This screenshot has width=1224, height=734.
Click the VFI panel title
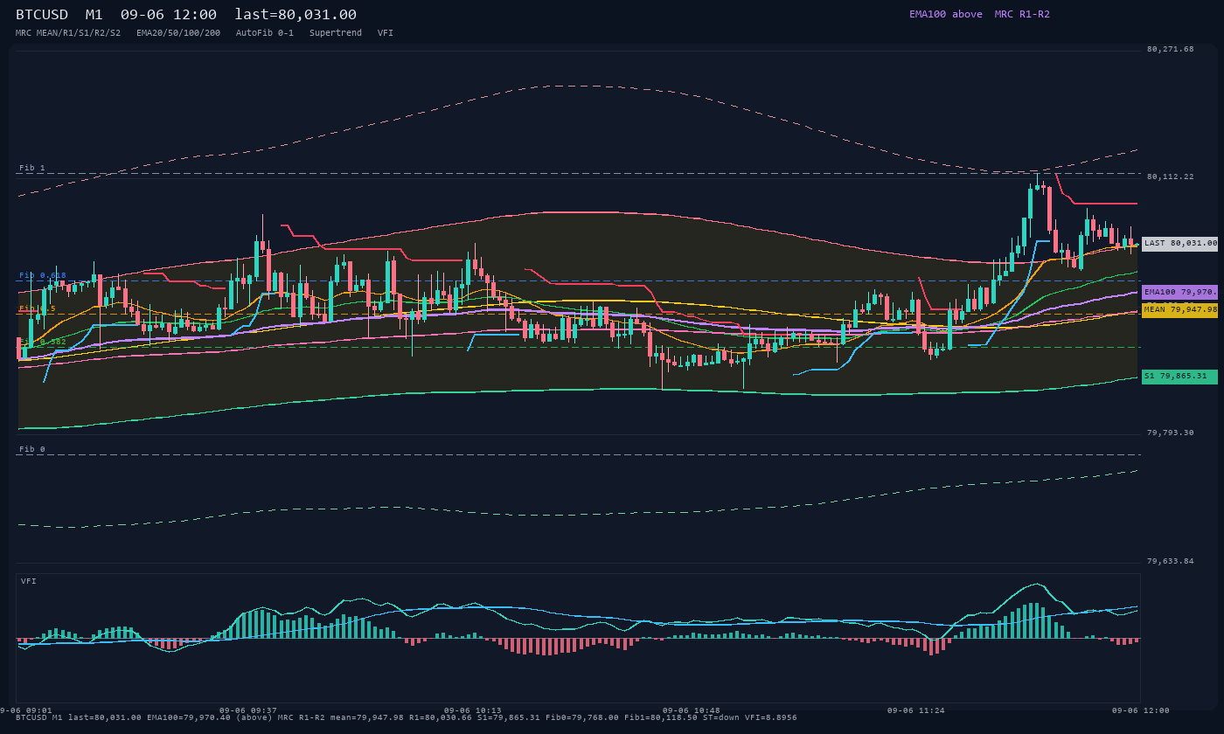(29, 581)
